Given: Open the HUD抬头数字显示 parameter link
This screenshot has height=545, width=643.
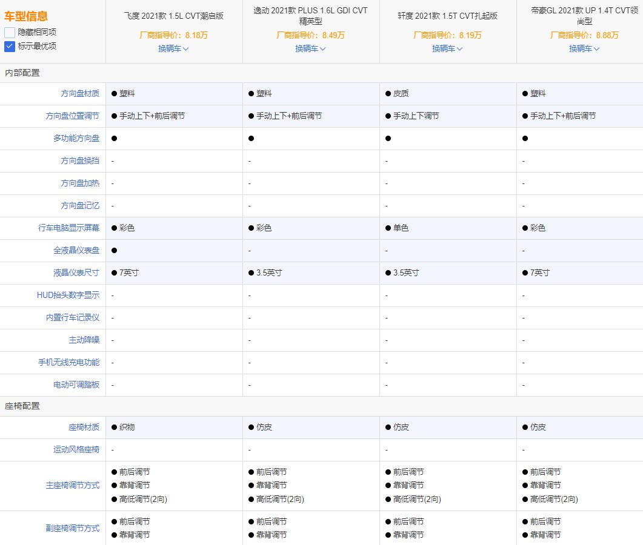Looking at the screenshot, I should 68,295.
